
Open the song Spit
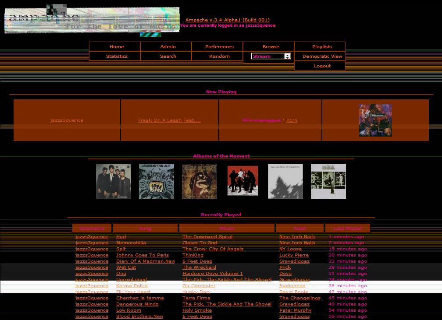click(x=121, y=249)
